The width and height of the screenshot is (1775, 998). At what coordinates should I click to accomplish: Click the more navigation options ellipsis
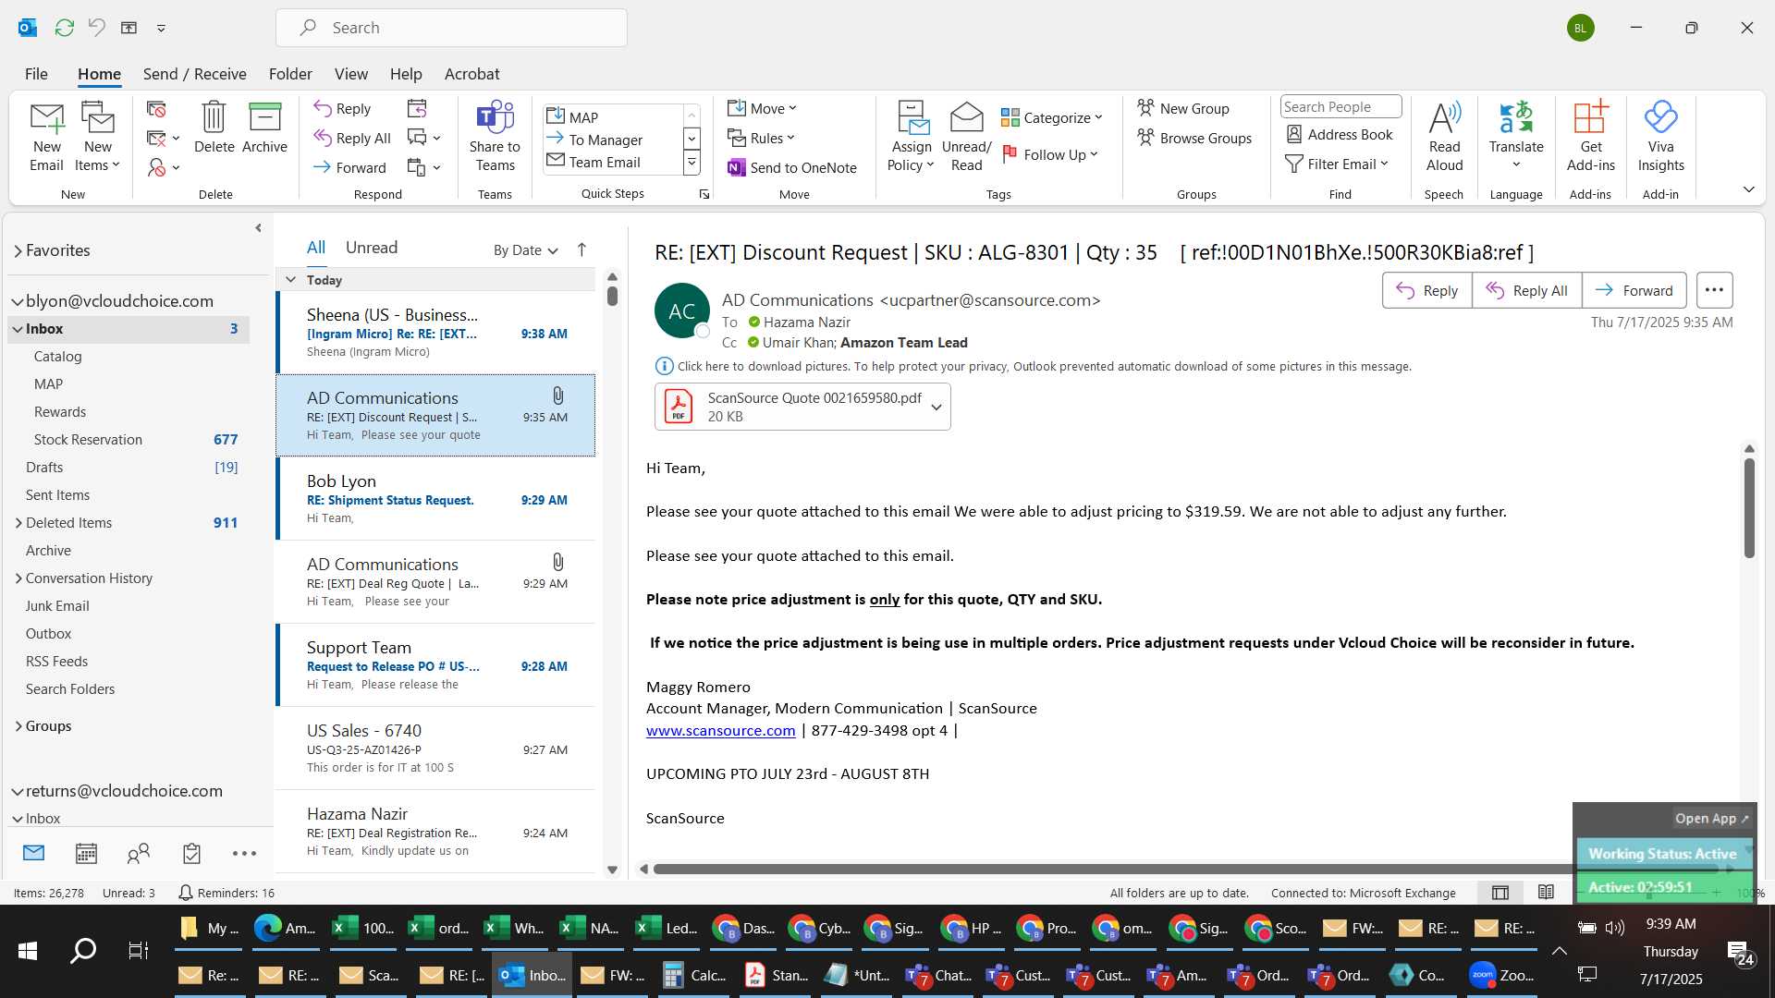pyautogui.click(x=244, y=853)
